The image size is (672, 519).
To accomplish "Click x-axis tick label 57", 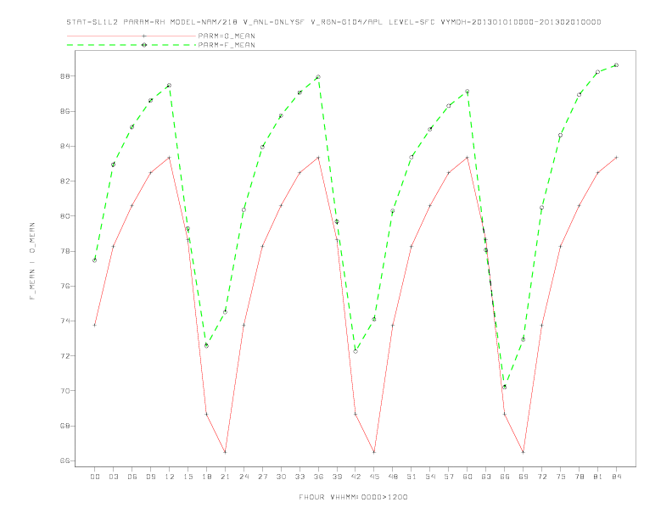I will click(x=449, y=477).
